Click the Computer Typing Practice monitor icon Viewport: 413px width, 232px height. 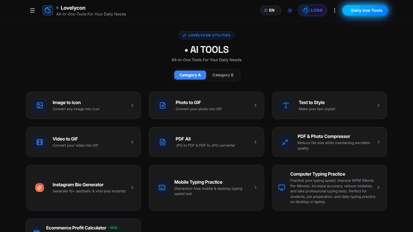pos(282,188)
